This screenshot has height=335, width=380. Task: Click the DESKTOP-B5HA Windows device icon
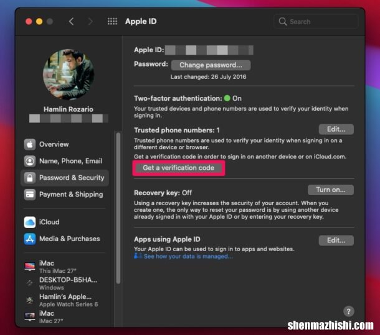(29, 283)
